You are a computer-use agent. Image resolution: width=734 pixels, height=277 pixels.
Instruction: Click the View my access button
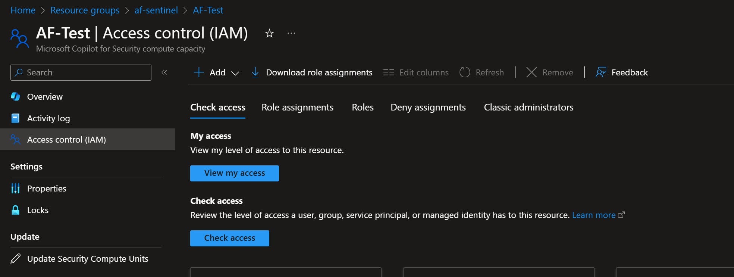click(235, 173)
